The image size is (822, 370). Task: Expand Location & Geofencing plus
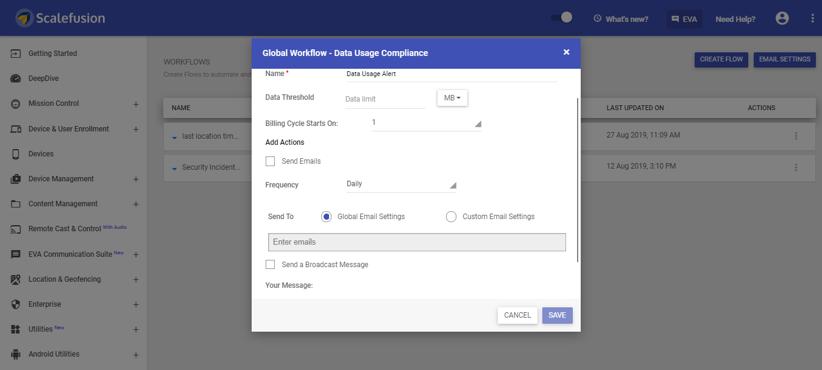pos(136,280)
